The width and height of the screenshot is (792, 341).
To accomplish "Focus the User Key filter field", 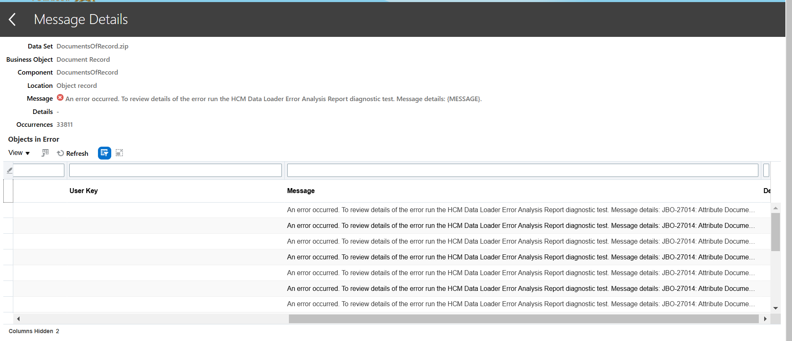I will pyautogui.click(x=176, y=170).
